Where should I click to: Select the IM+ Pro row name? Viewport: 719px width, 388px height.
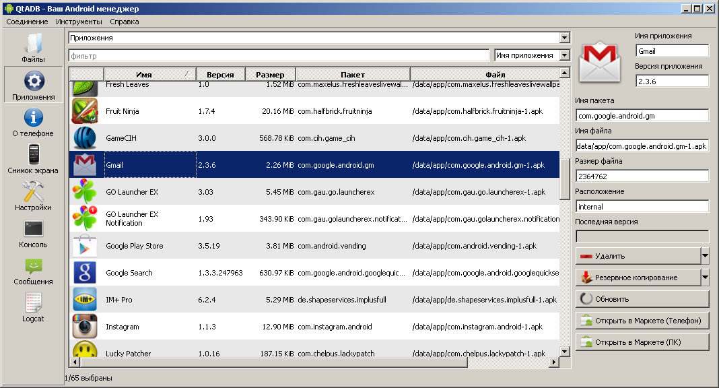coord(118,300)
